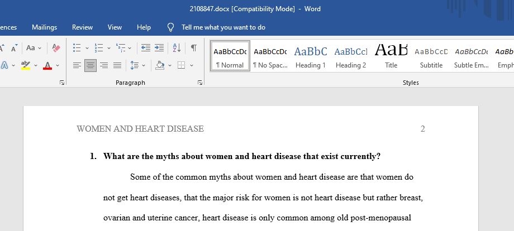This screenshot has width=514, height=231.
Task: Click the text highlight color icon
Action: pos(26,65)
